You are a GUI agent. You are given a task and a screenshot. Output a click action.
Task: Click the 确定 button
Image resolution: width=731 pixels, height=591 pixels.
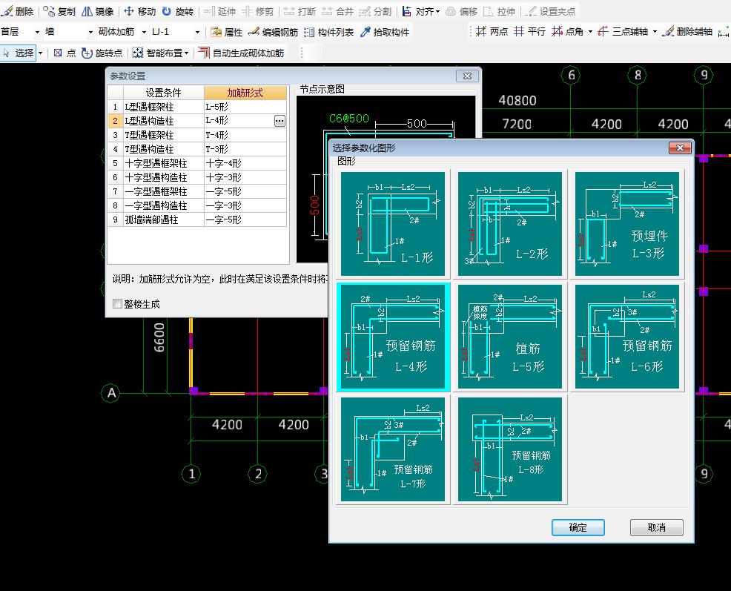(x=578, y=527)
